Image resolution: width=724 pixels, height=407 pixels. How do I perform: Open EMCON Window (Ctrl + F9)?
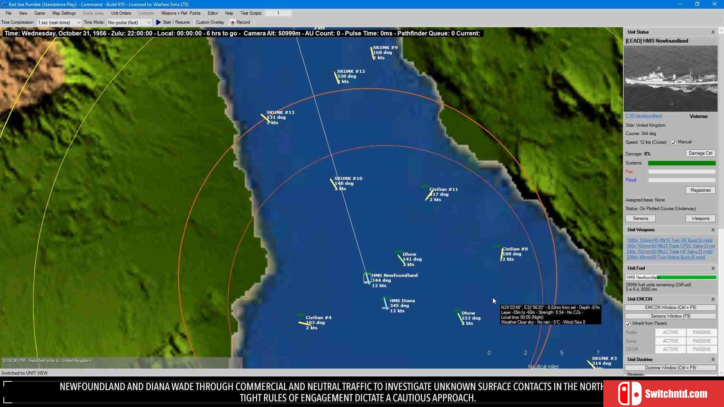click(670, 308)
